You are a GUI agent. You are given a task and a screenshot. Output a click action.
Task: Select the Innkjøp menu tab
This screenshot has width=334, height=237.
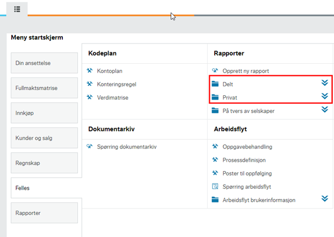pos(44,113)
